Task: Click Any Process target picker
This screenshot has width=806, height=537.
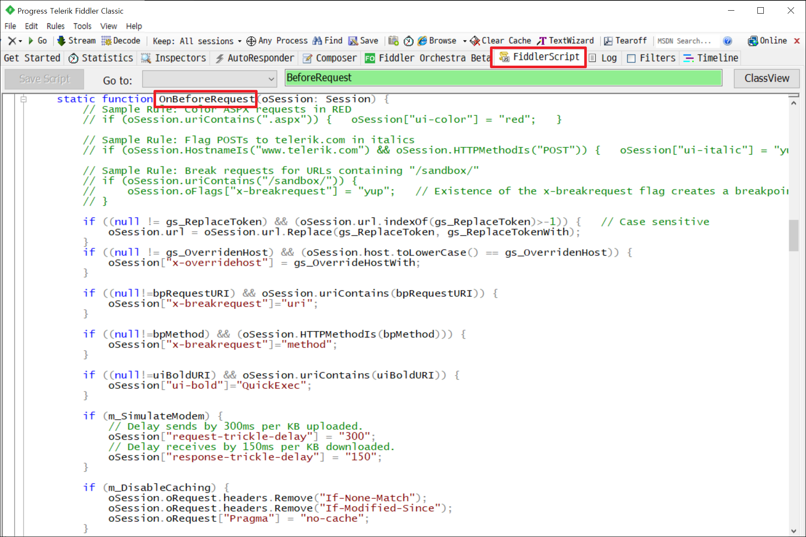Action: [277, 41]
